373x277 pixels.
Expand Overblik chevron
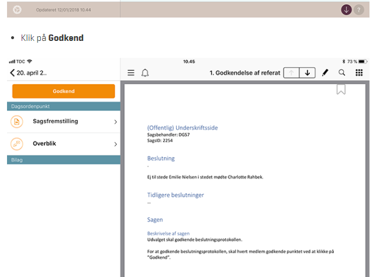click(115, 144)
